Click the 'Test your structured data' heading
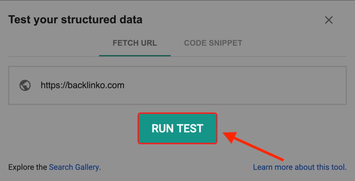 point(75,19)
